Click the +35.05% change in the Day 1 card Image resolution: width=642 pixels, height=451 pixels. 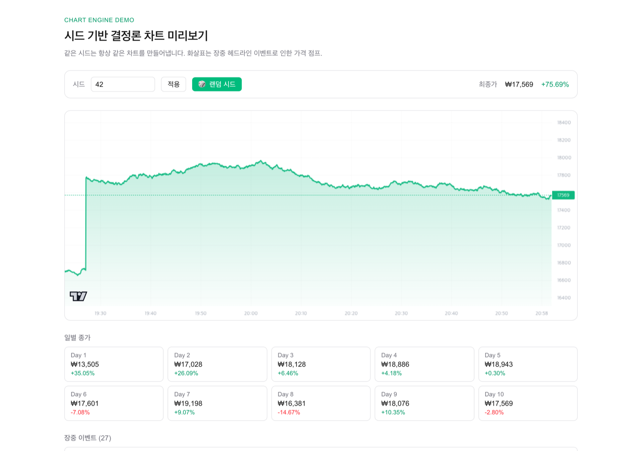[x=83, y=373]
